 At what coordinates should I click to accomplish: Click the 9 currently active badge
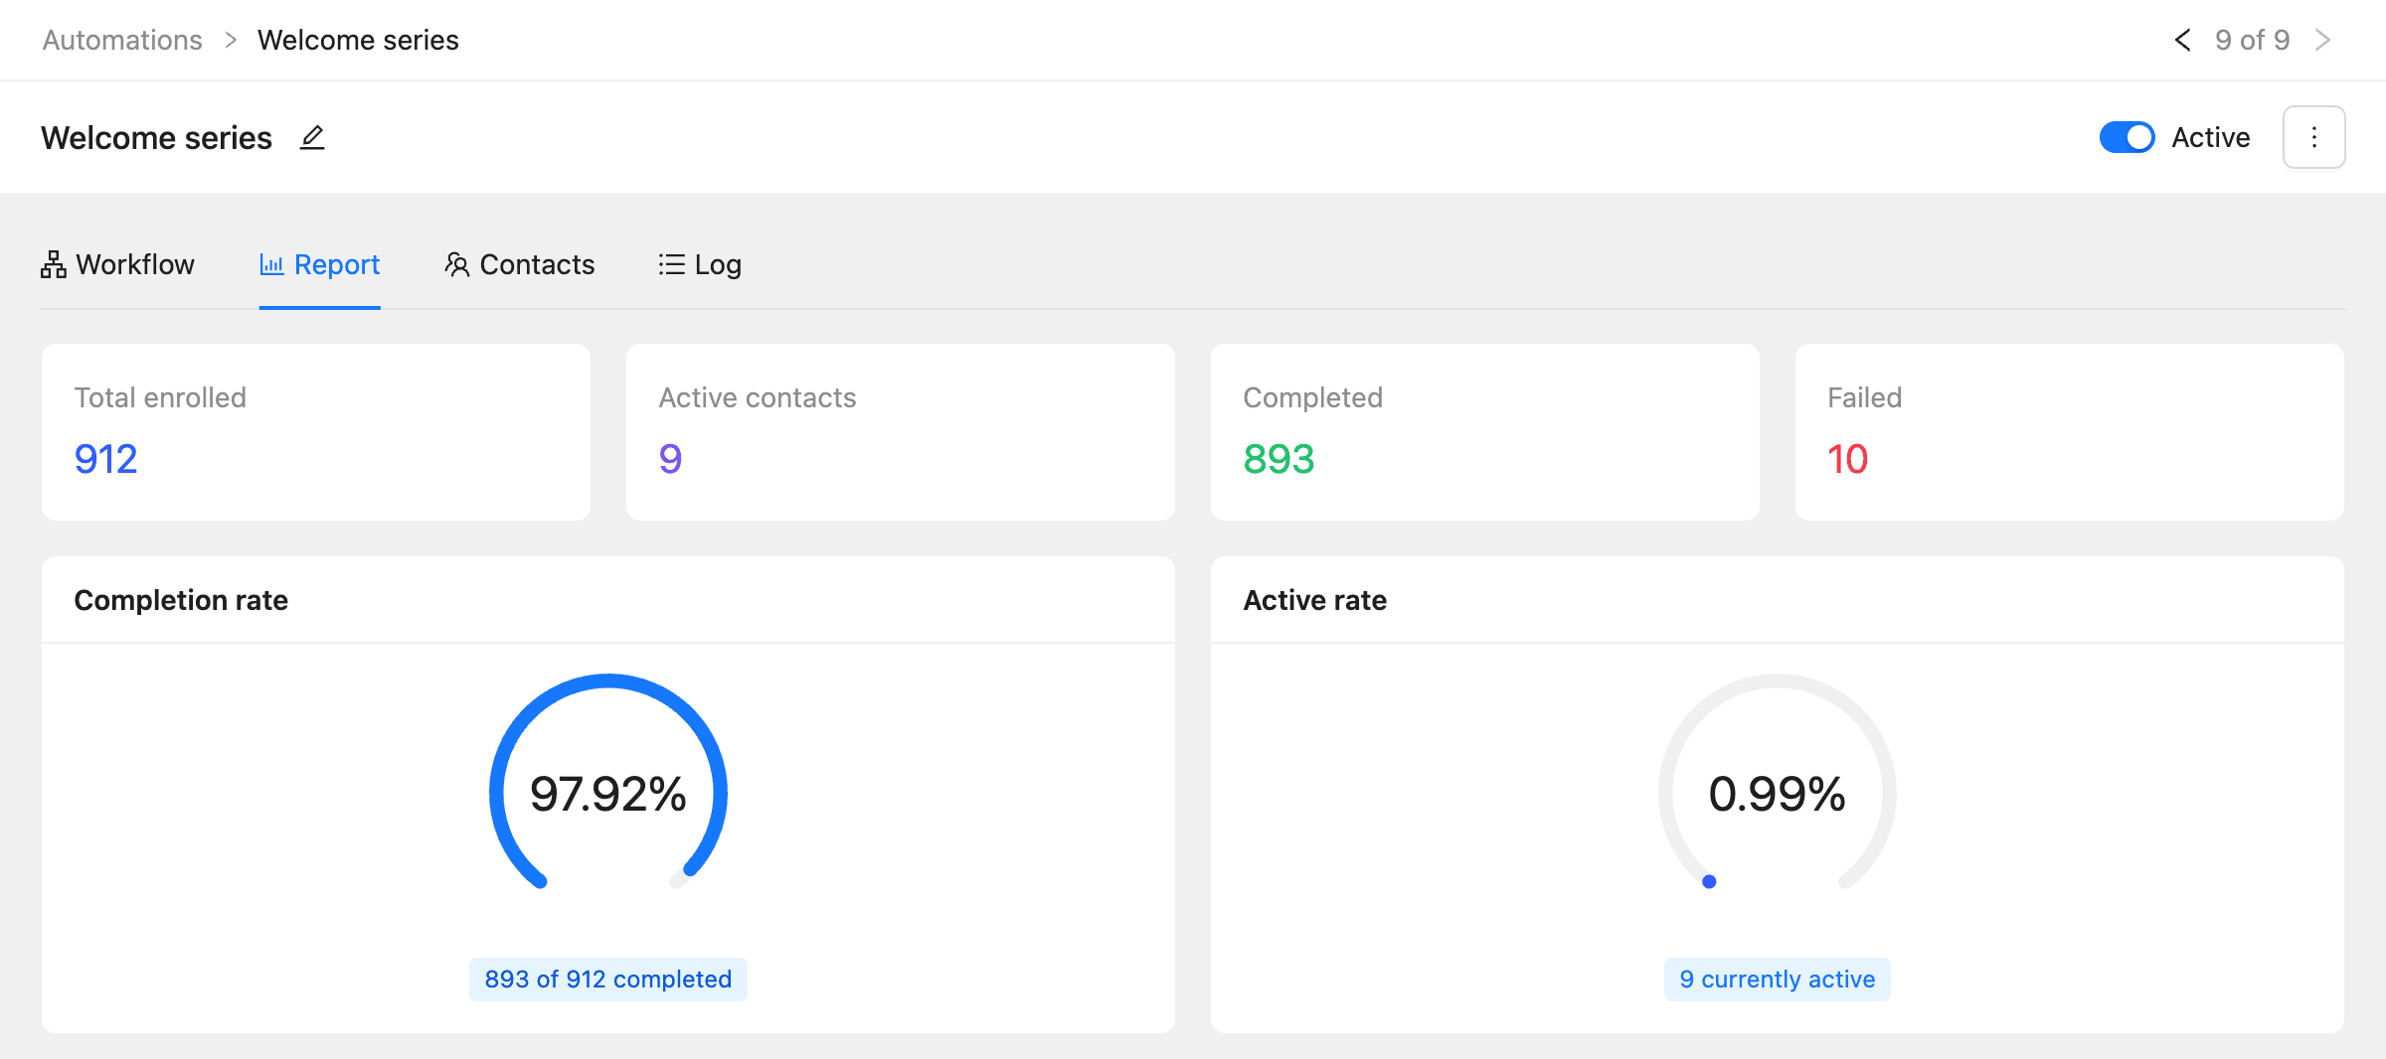[x=1778, y=980]
